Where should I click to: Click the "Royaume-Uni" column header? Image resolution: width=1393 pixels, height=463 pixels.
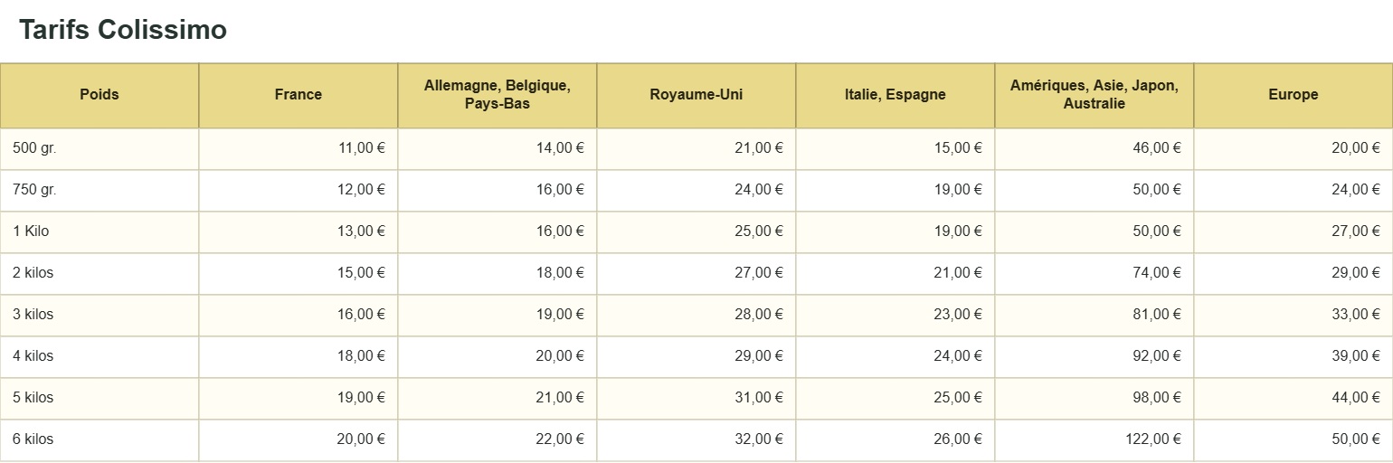[696, 95]
